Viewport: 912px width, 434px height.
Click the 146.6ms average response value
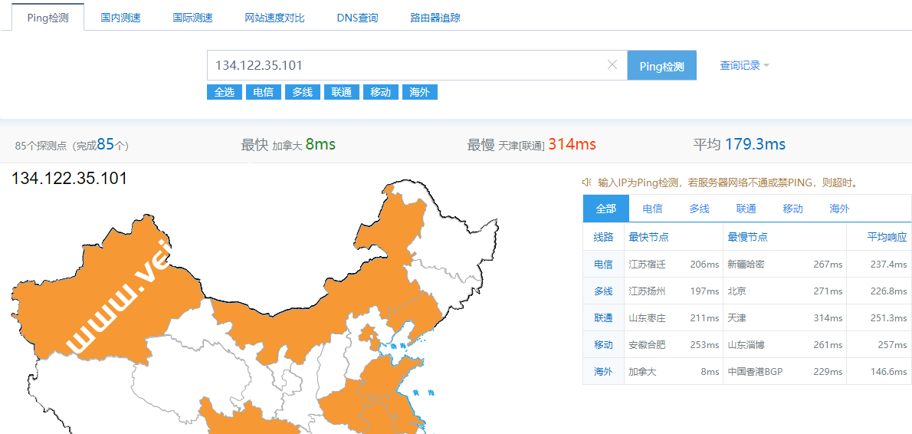point(889,371)
